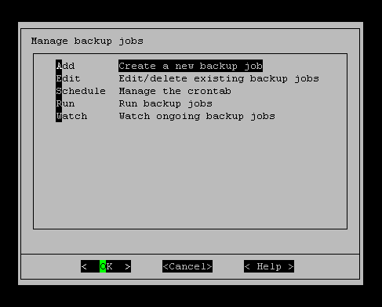Select the Edit menu entry
The width and height of the screenshot is (382, 307).
68,78
